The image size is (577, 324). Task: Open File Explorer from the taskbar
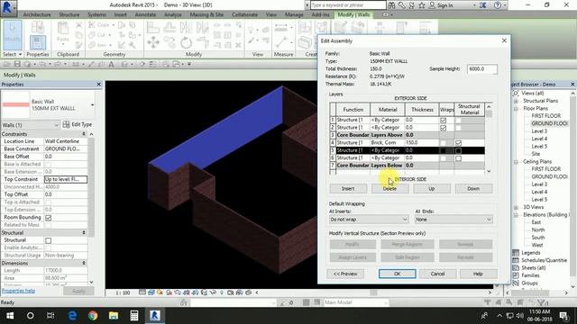click(x=114, y=316)
